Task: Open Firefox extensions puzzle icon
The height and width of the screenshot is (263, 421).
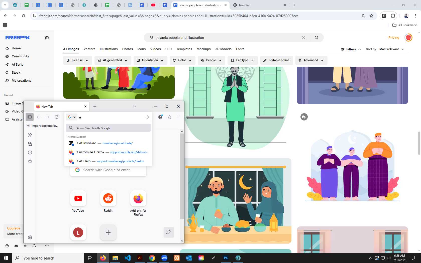Action: pyautogui.click(x=169, y=117)
